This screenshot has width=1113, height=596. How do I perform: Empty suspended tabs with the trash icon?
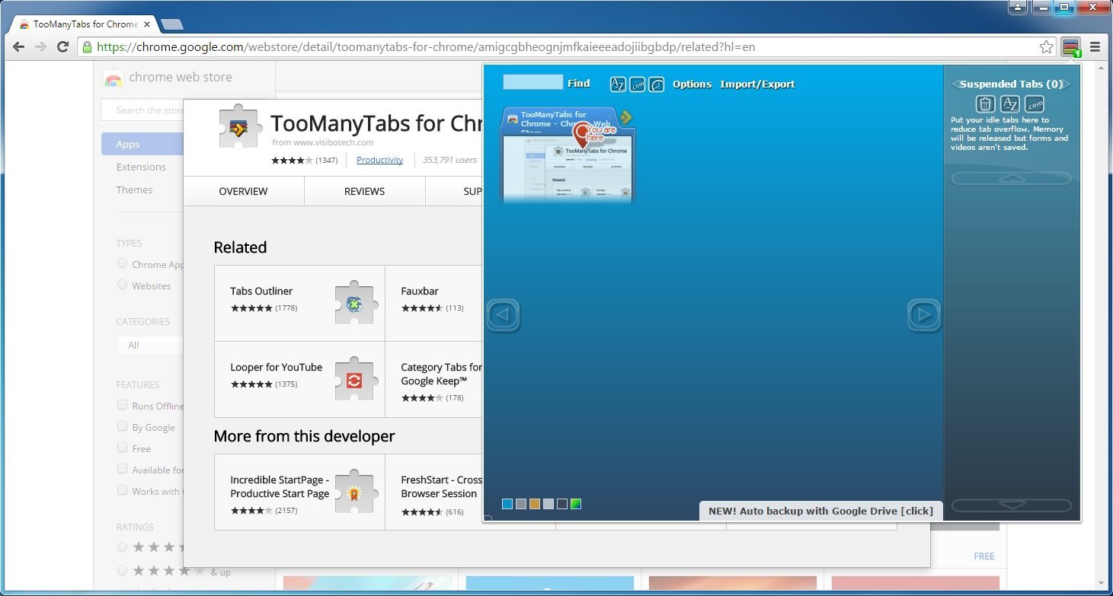click(x=985, y=104)
